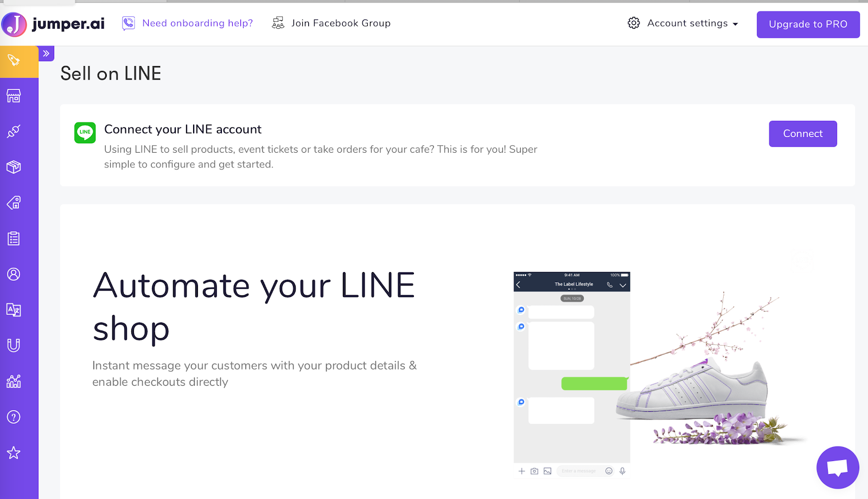Open the chat support bubble
This screenshot has width=868, height=499.
click(837, 467)
